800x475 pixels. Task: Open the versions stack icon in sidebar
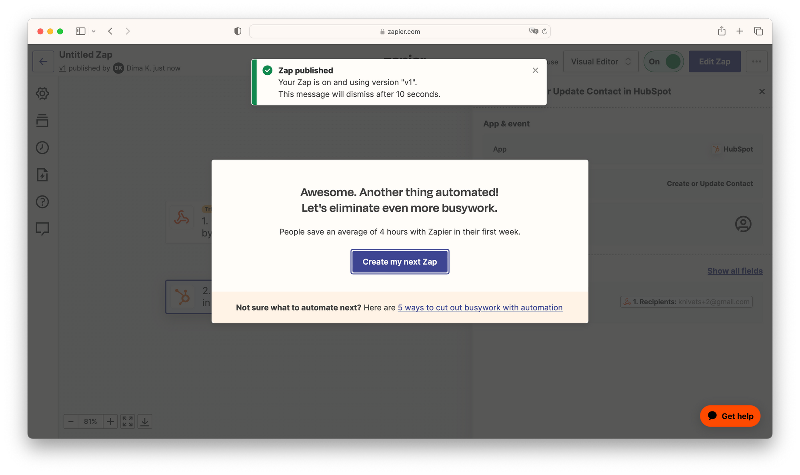[x=42, y=120]
